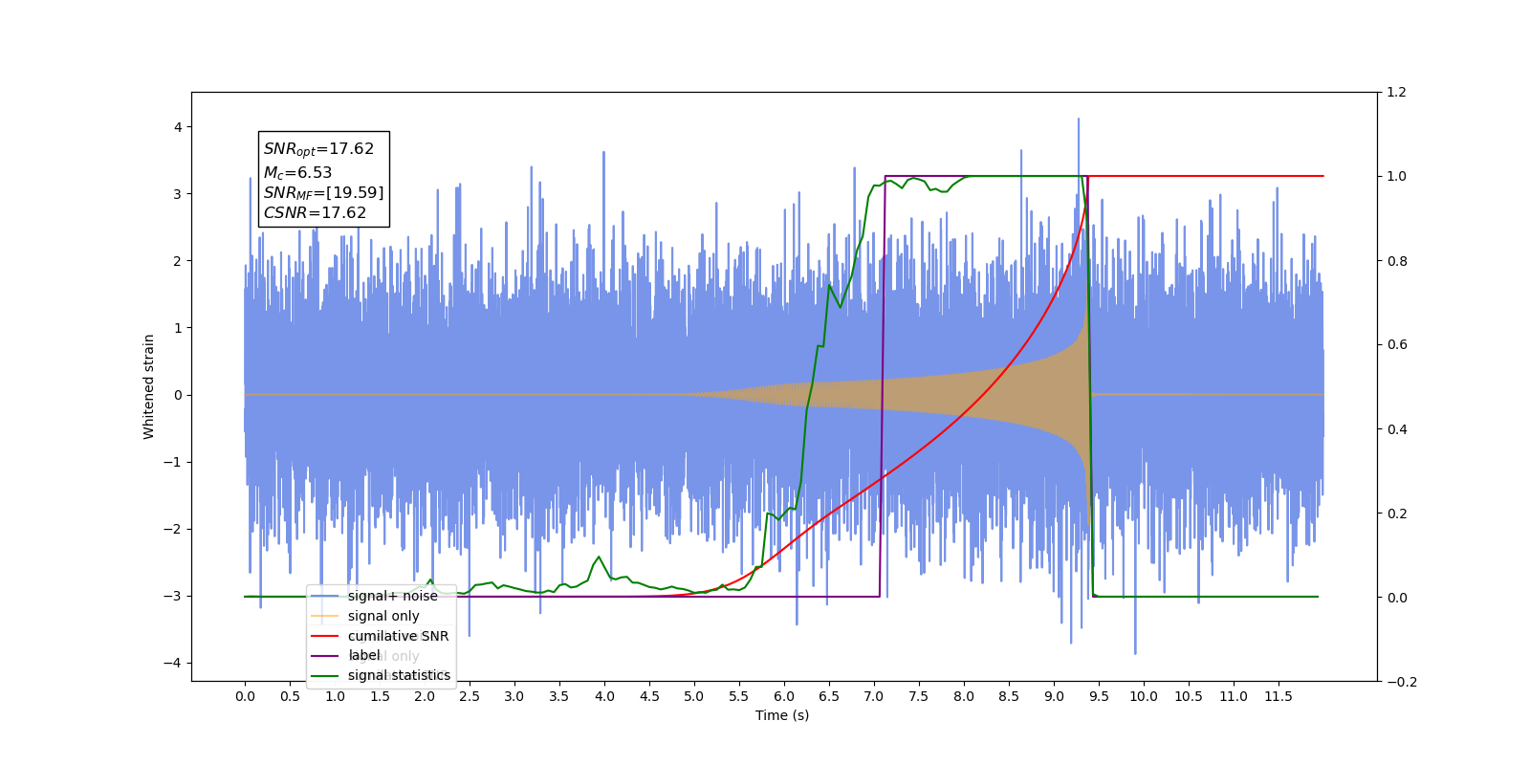The width and height of the screenshot is (1530, 765).
Task: Click the M_c=6.53 annotation text
Action: pyautogui.click(x=297, y=173)
